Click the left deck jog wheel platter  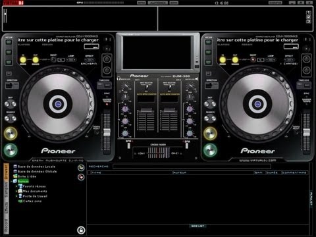pos(58,104)
